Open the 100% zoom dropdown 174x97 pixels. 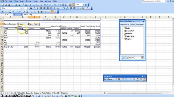click(x=83, y=5)
